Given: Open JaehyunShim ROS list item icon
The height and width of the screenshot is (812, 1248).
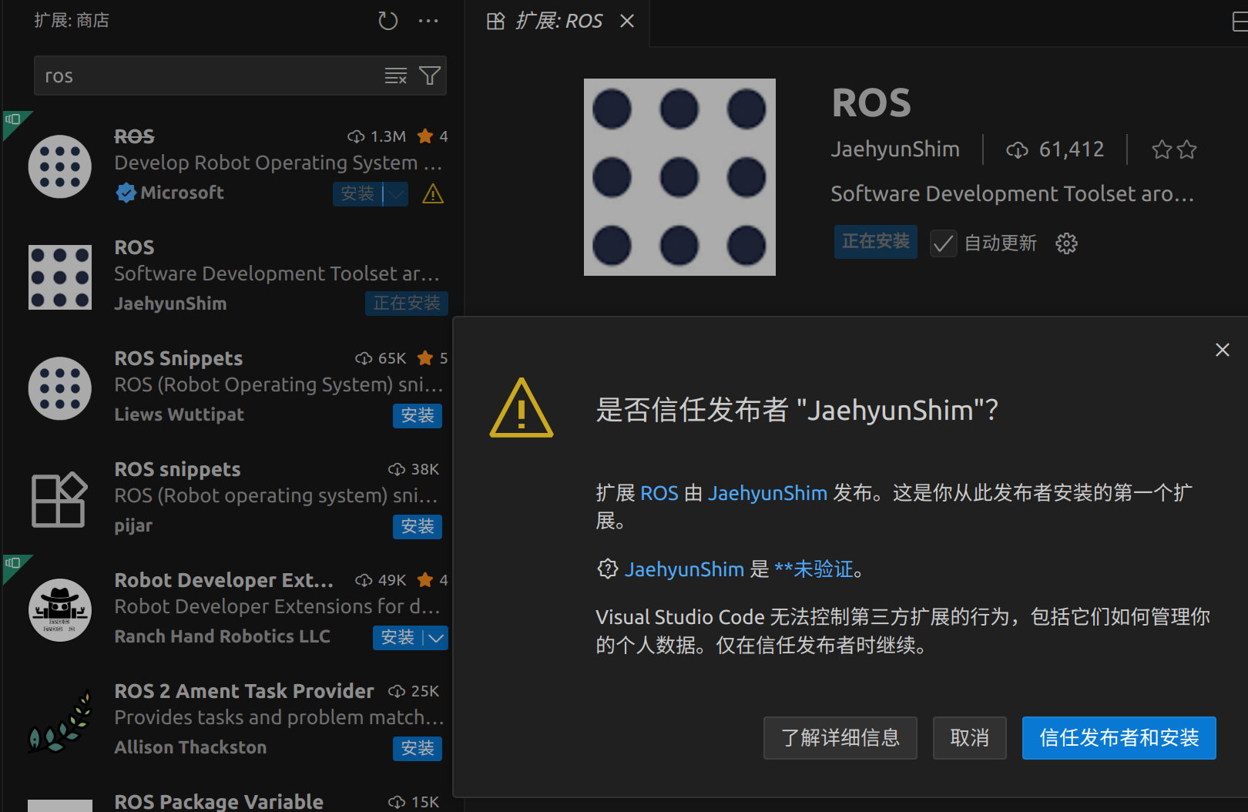Looking at the screenshot, I should [x=60, y=277].
